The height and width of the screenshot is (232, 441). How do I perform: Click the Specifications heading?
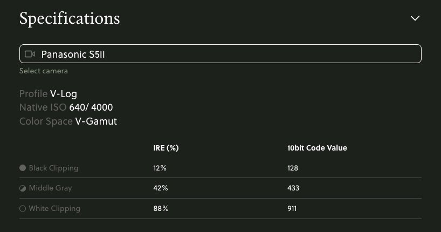click(70, 18)
